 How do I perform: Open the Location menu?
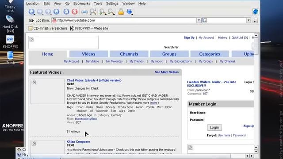(33, 4)
